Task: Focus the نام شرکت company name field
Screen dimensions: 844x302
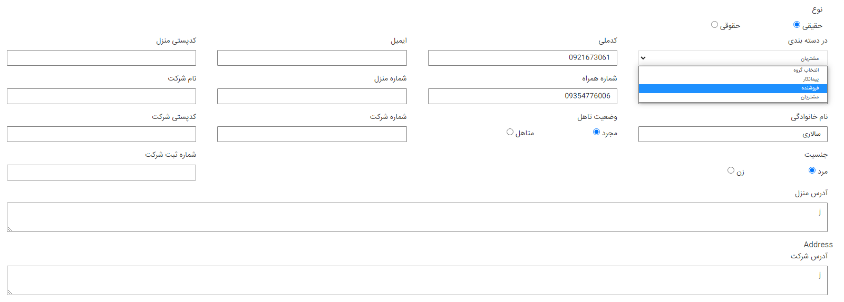Action: click(x=101, y=96)
